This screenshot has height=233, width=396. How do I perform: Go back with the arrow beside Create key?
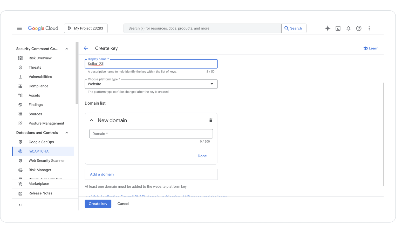(86, 48)
